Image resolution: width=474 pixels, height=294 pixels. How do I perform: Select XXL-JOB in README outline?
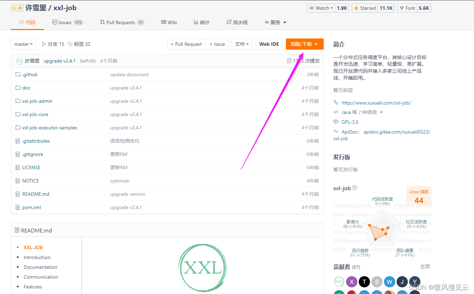point(33,248)
